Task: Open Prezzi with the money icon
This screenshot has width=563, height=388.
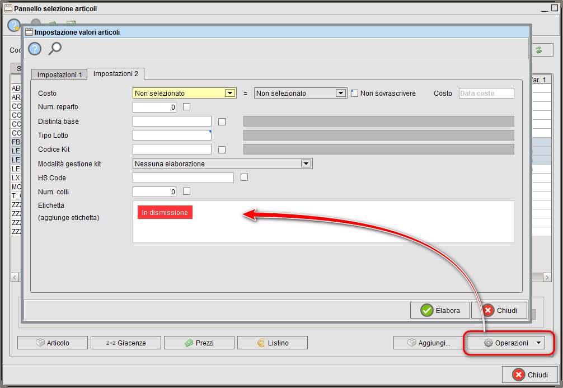Action: point(199,343)
